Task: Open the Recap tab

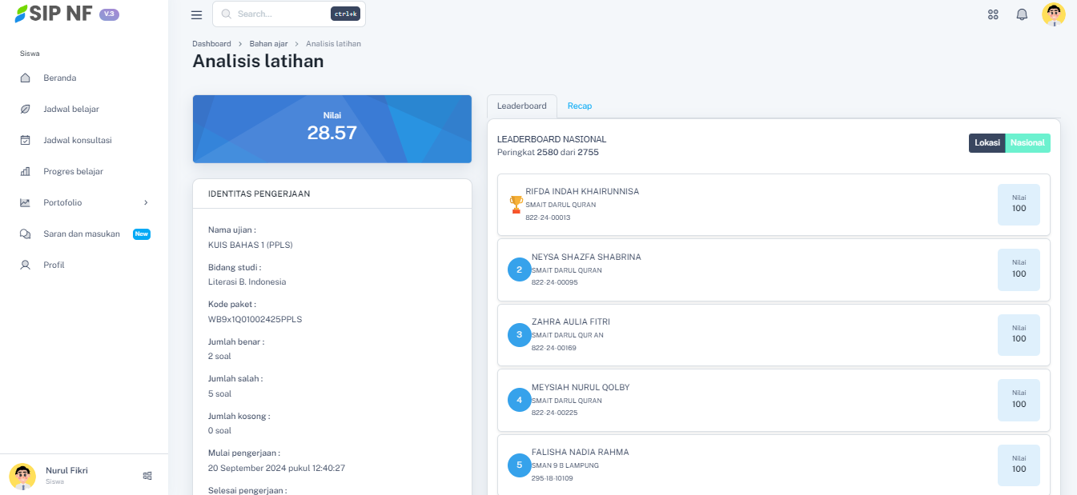Action: 579,106
